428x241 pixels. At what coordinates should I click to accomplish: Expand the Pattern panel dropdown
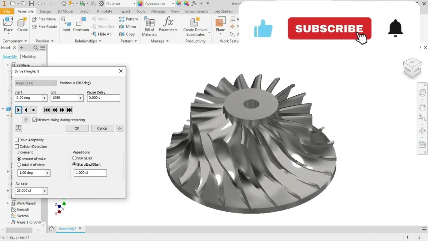point(129,41)
